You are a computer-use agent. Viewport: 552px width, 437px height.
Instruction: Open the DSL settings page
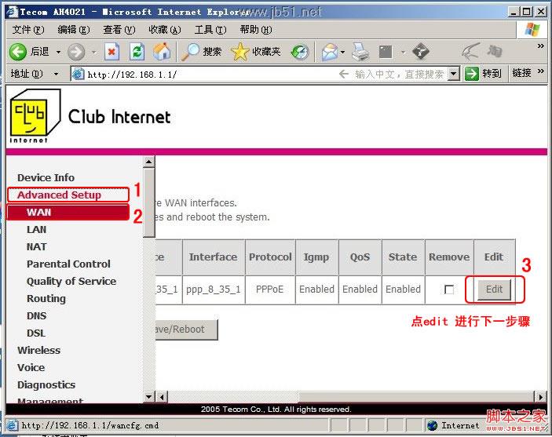[x=36, y=333]
